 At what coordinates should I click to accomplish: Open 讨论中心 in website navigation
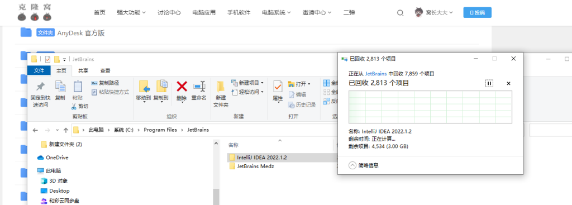(x=169, y=13)
